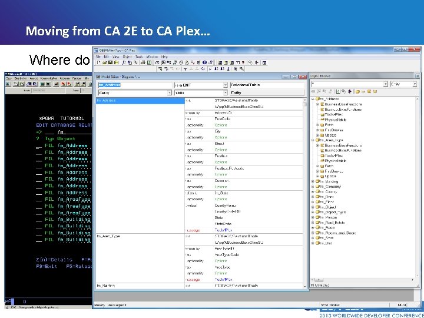
Task: Click the blue circle info icon in CA Plex toolbar
Action: point(205,62)
